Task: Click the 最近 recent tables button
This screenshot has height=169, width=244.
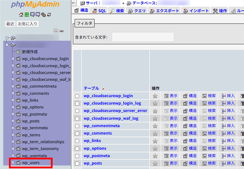Action: click(x=10, y=24)
